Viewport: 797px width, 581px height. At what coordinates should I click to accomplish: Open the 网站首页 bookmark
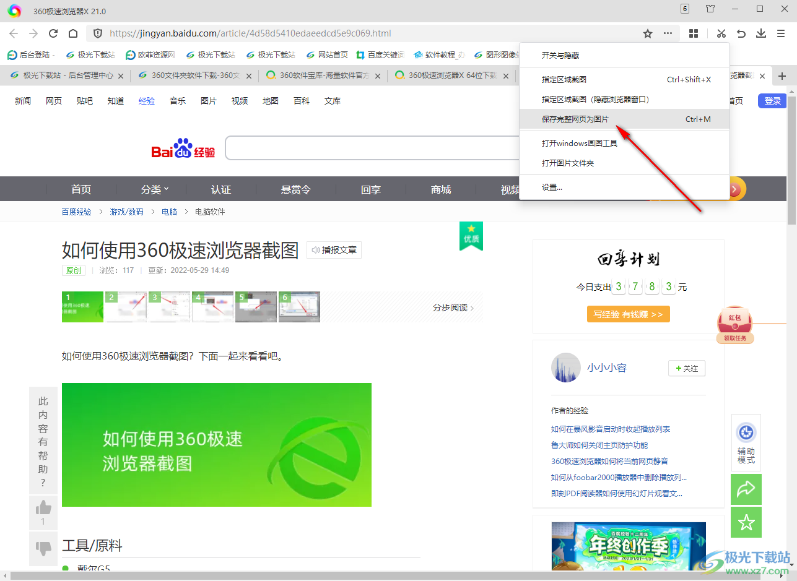pos(327,55)
